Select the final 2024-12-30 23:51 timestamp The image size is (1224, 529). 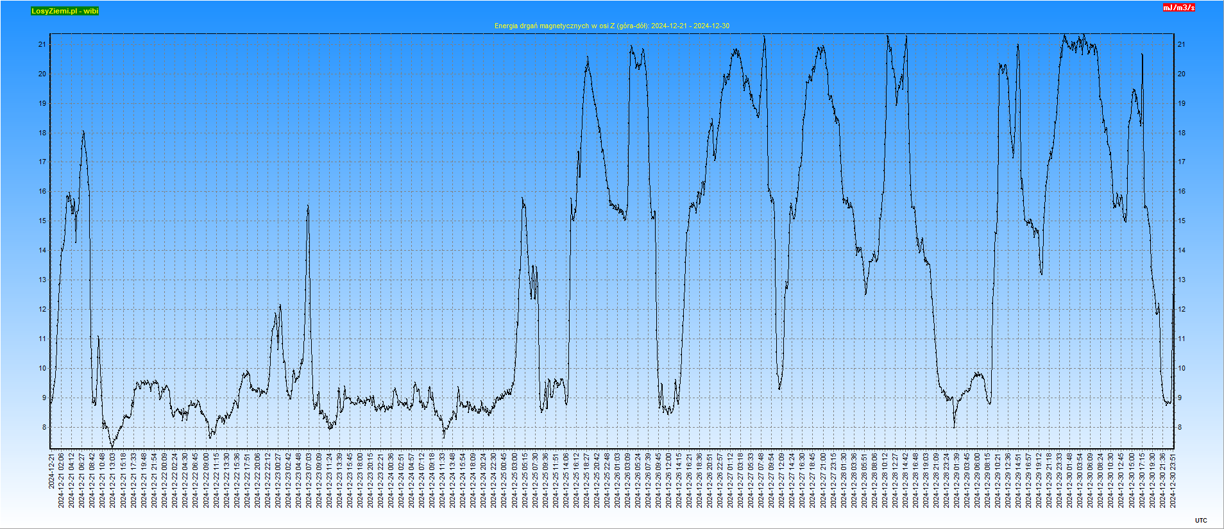tap(1173, 480)
